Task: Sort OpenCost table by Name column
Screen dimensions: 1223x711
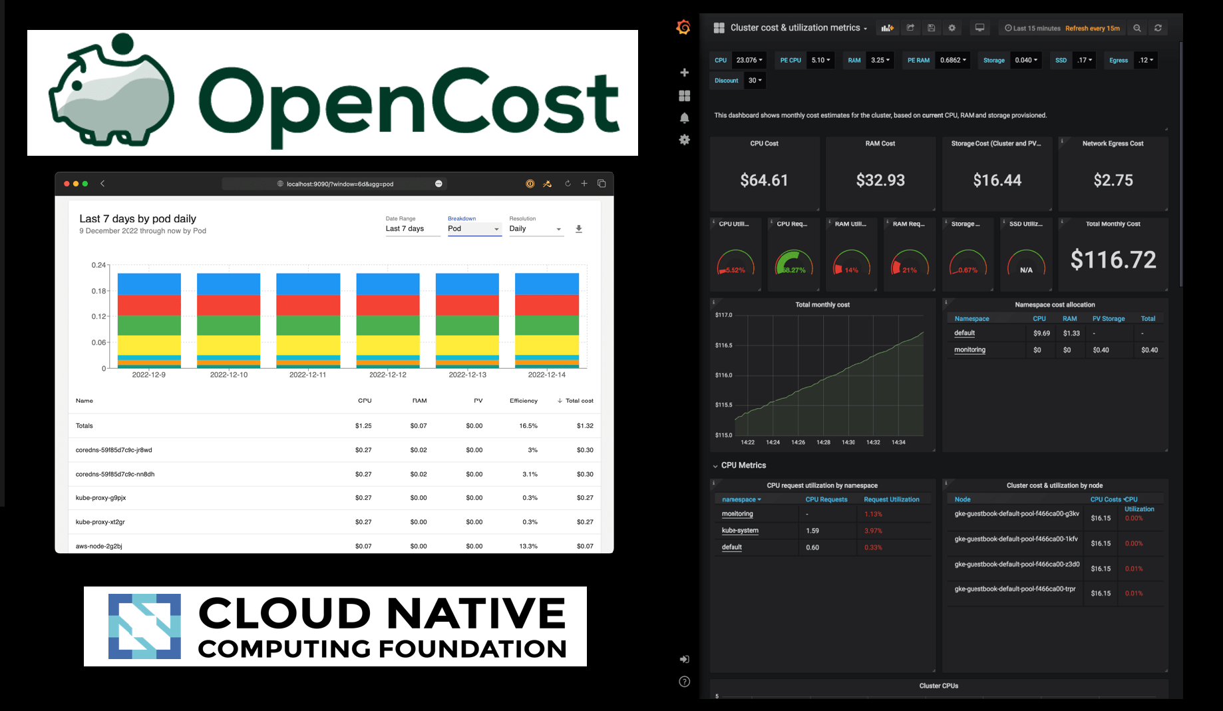Action: 85,401
